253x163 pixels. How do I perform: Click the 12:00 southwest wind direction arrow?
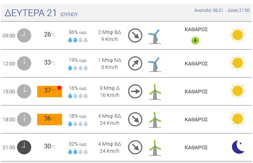tap(135, 63)
